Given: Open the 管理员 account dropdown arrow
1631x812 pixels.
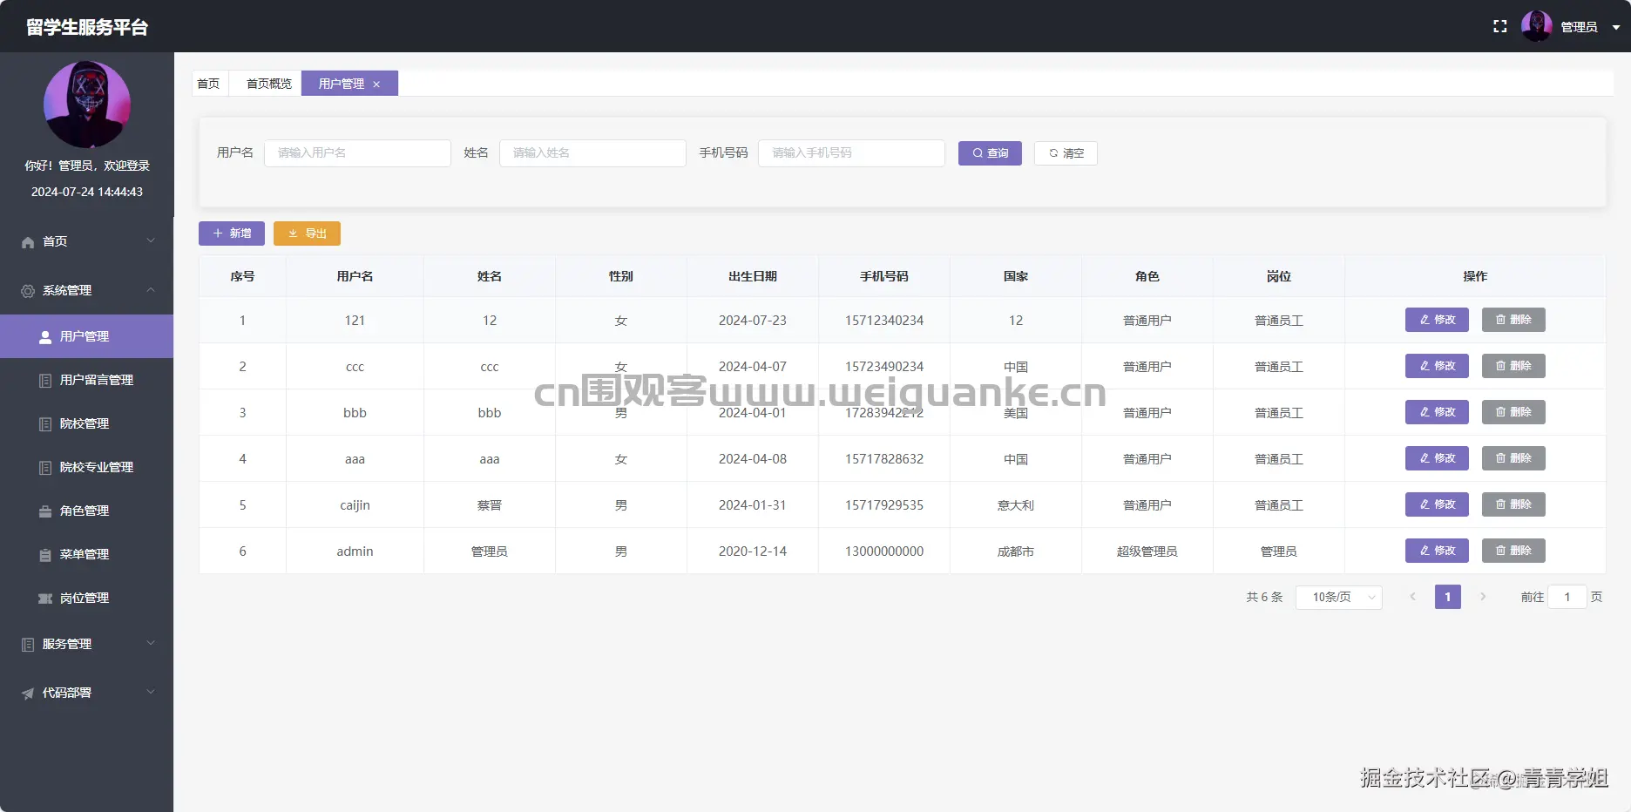Looking at the screenshot, I should pyautogui.click(x=1615, y=27).
